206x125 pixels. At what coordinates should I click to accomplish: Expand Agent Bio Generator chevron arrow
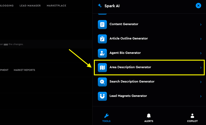click(x=201, y=53)
